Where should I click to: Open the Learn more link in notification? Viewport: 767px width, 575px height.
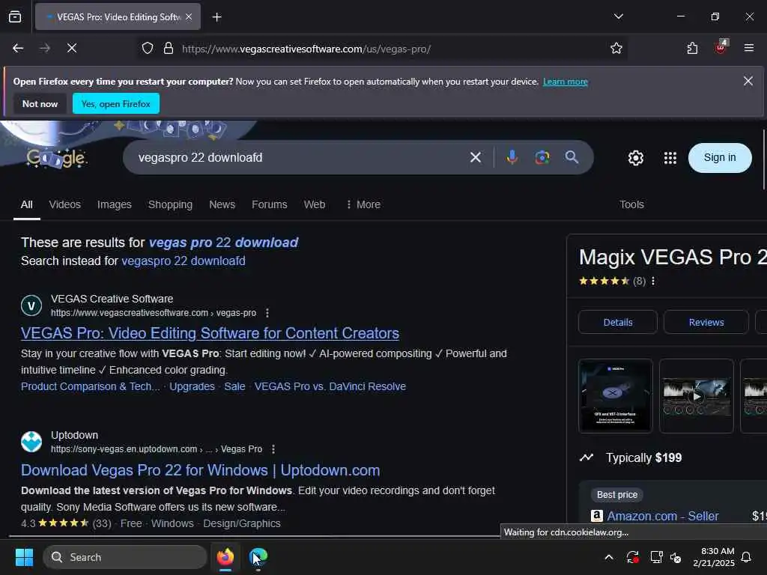[565, 82]
